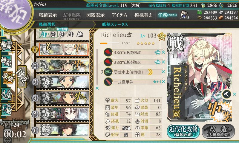Open the 戦績表示 records menu
The height and width of the screenshot is (143, 239).
[48, 15]
